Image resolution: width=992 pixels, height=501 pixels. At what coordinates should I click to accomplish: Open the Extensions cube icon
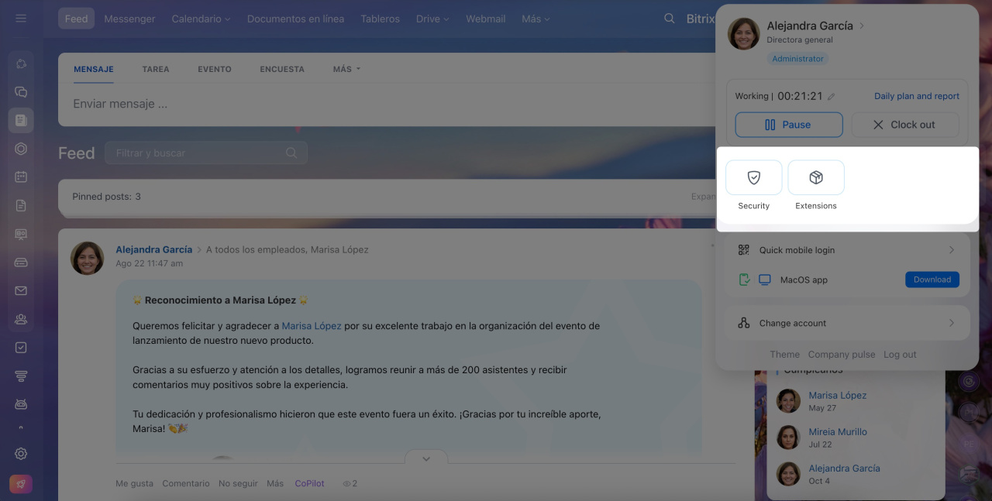(815, 178)
